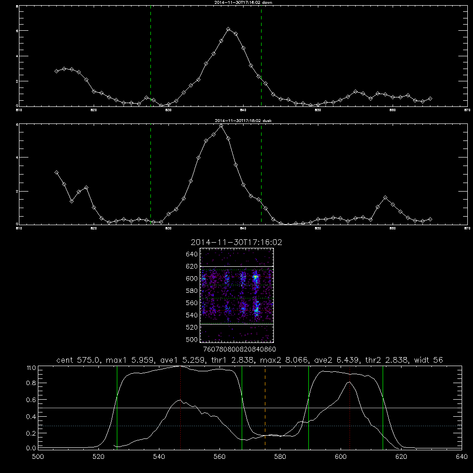The width and height of the screenshot is (473, 473).
Task: Click the 'thr1 2.838' value
Action: point(233,360)
